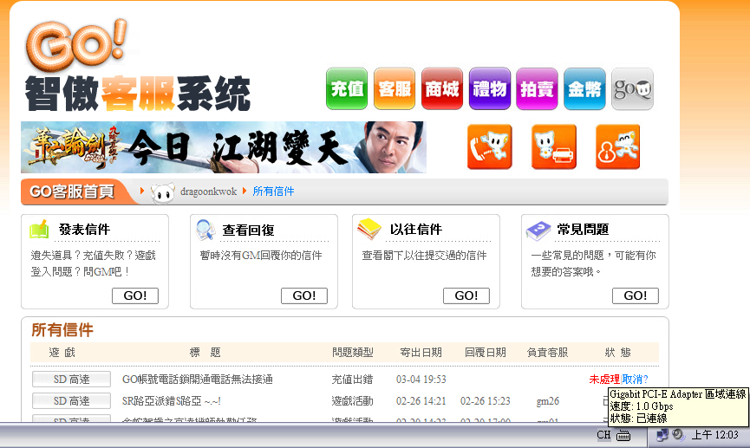Select the blue 金幣 coins icon
This screenshot has width=750, height=448.
point(584,89)
